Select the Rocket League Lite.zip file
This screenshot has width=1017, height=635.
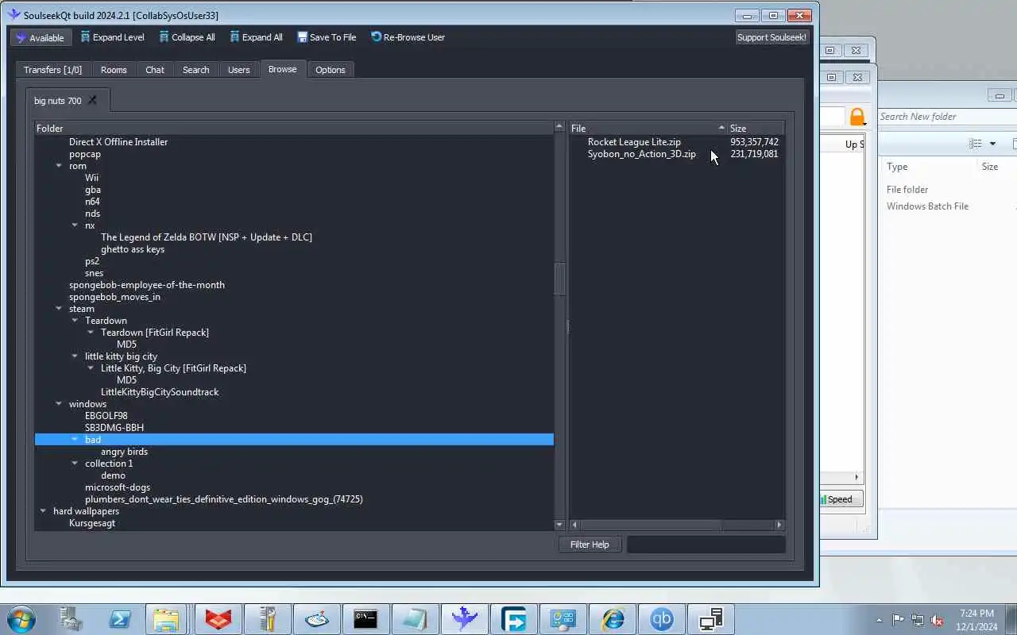(x=634, y=142)
